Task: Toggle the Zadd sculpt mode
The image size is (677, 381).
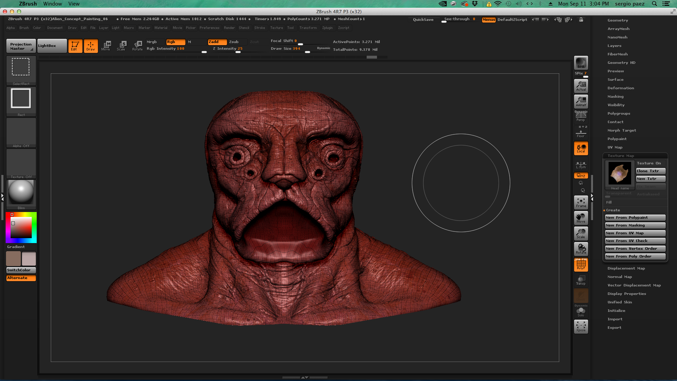Action: click(217, 42)
